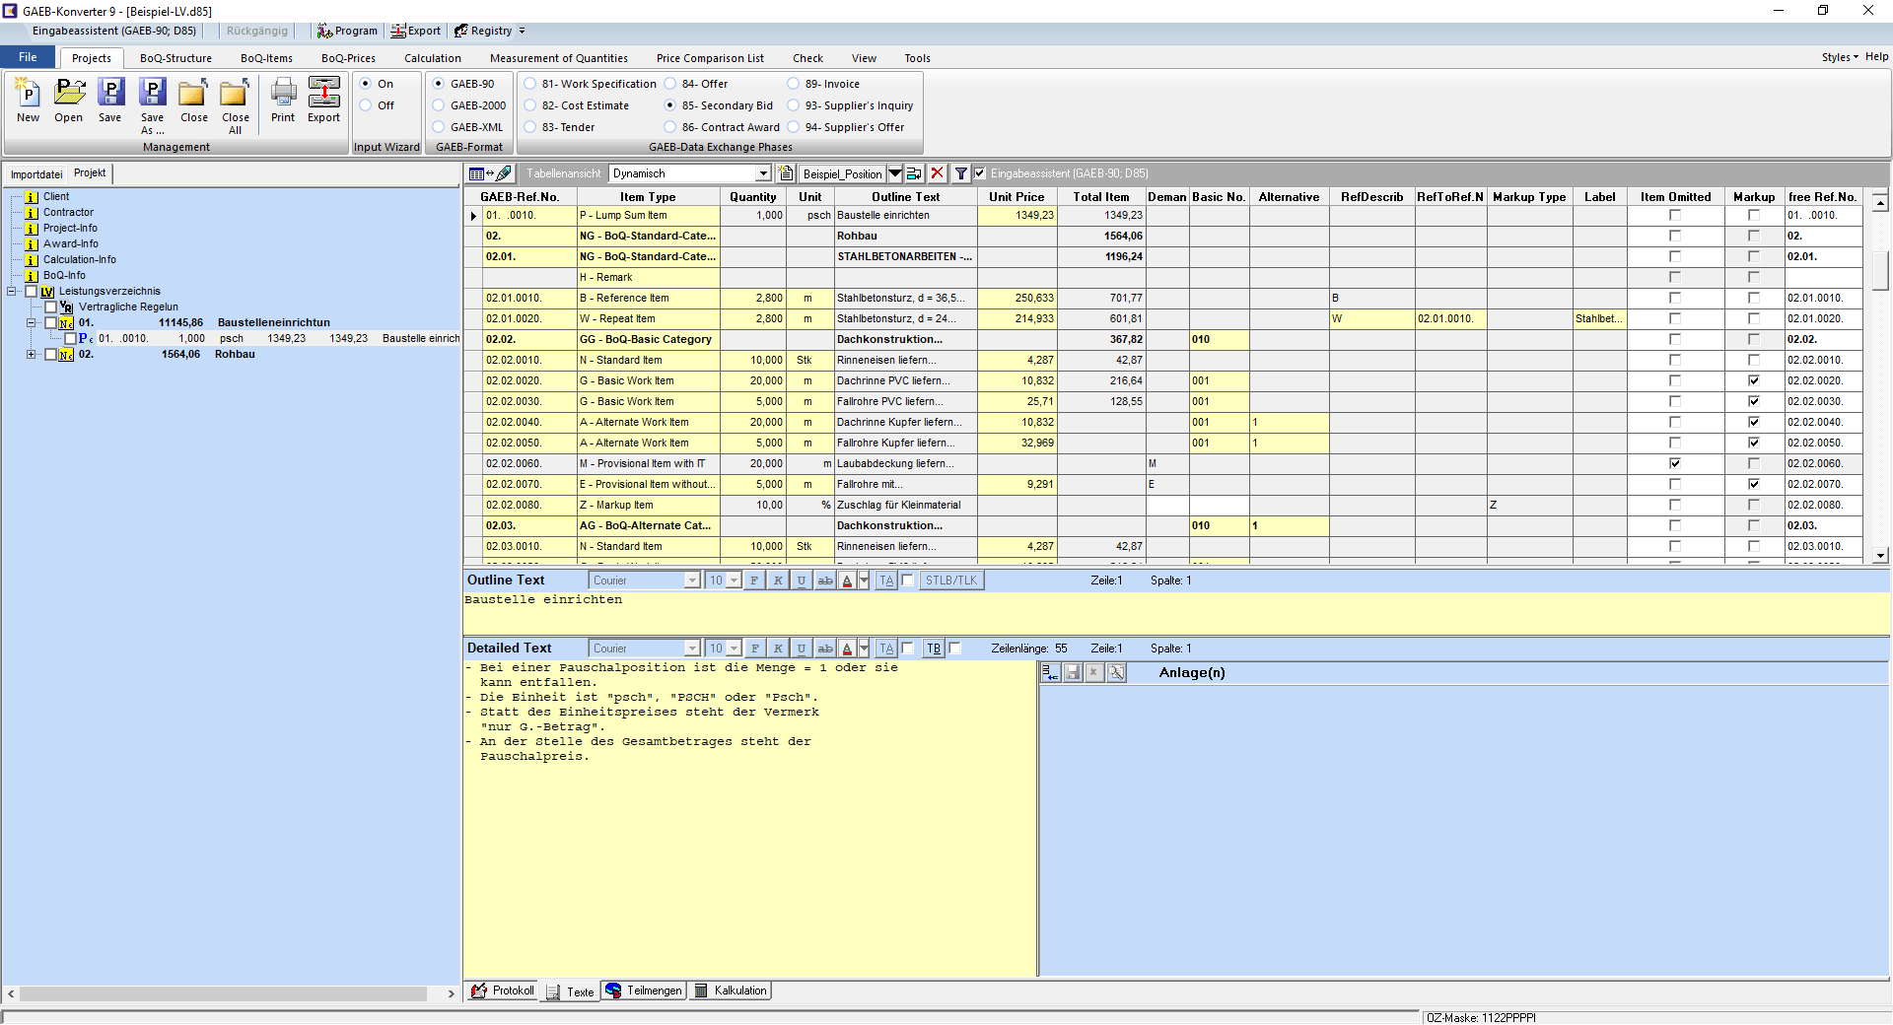Click the Beispiel_Position layout button
The image size is (1893, 1025).
click(842, 173)
